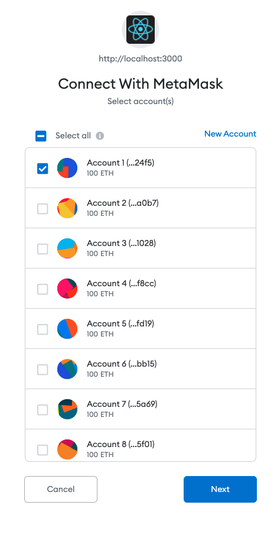Click Account 3 (...1028) name
Screen dimensions: 274x534
[122, 243]
